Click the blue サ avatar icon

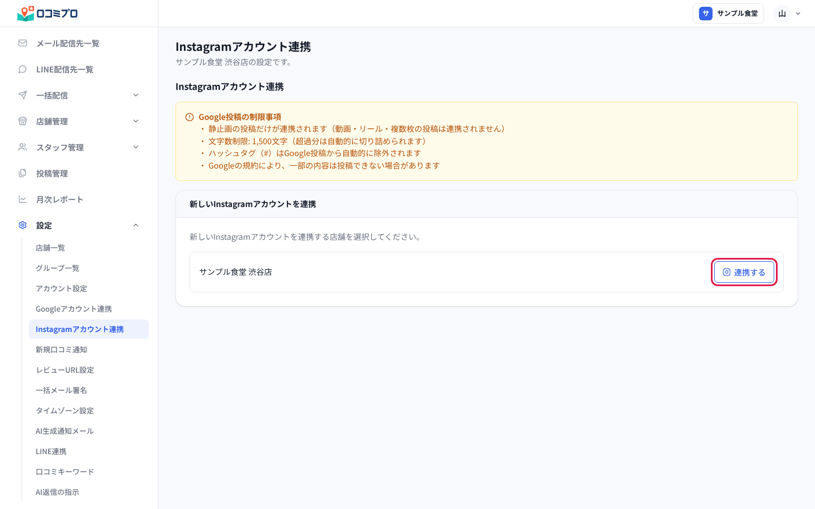tap(706, 14)
